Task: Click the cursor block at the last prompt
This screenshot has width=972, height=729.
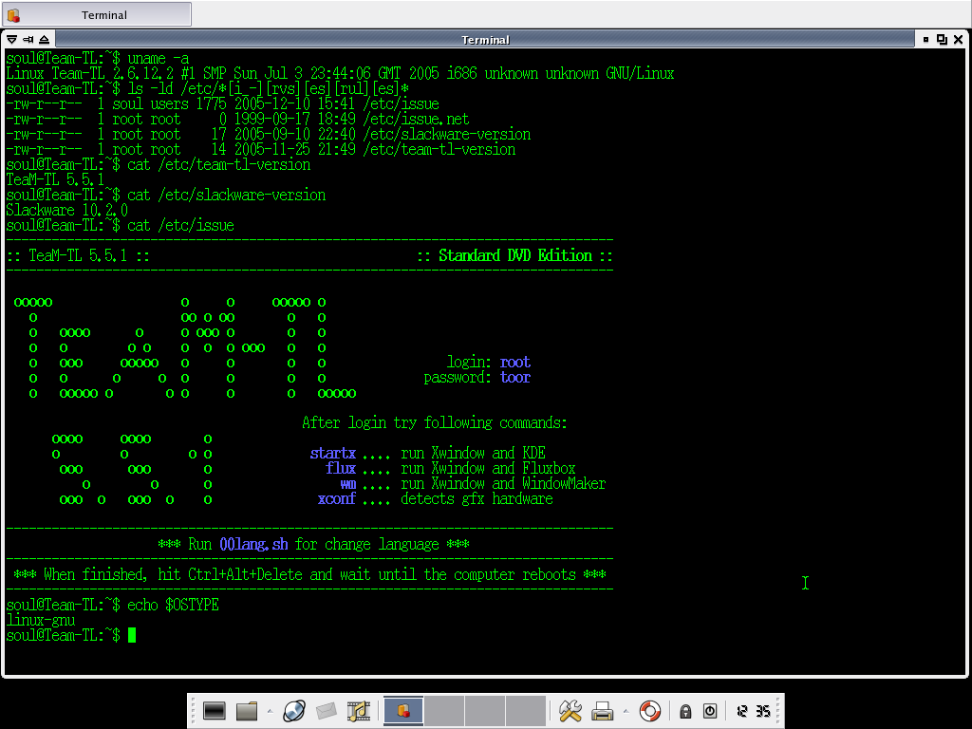Action: pyautogui.click(x=131, y=635)
